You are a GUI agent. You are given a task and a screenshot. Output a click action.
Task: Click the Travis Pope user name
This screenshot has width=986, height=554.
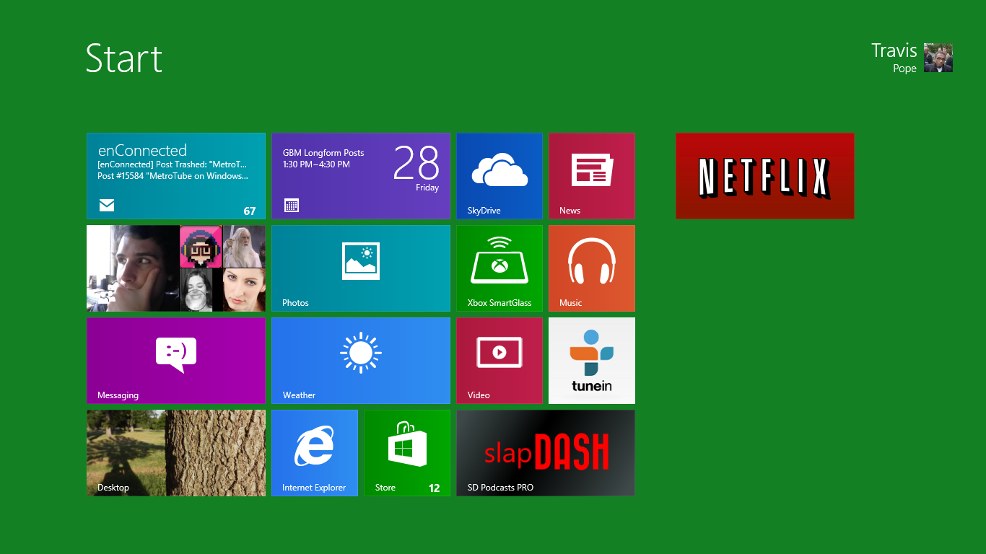[x=894, y=58]
